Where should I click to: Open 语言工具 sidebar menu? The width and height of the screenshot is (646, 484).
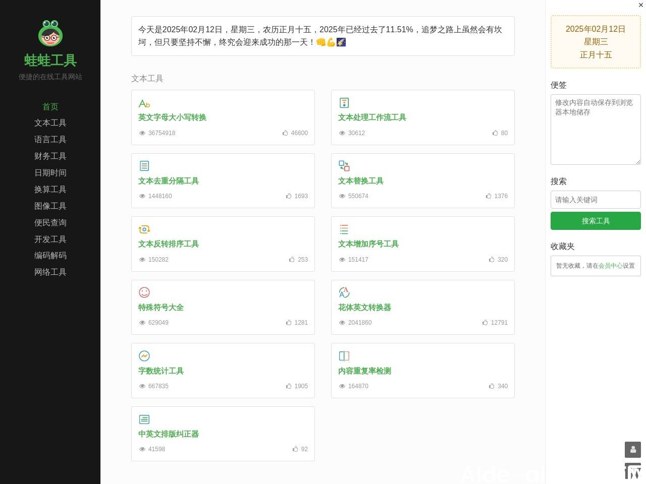pyautogui.click(x=50, y=140)
